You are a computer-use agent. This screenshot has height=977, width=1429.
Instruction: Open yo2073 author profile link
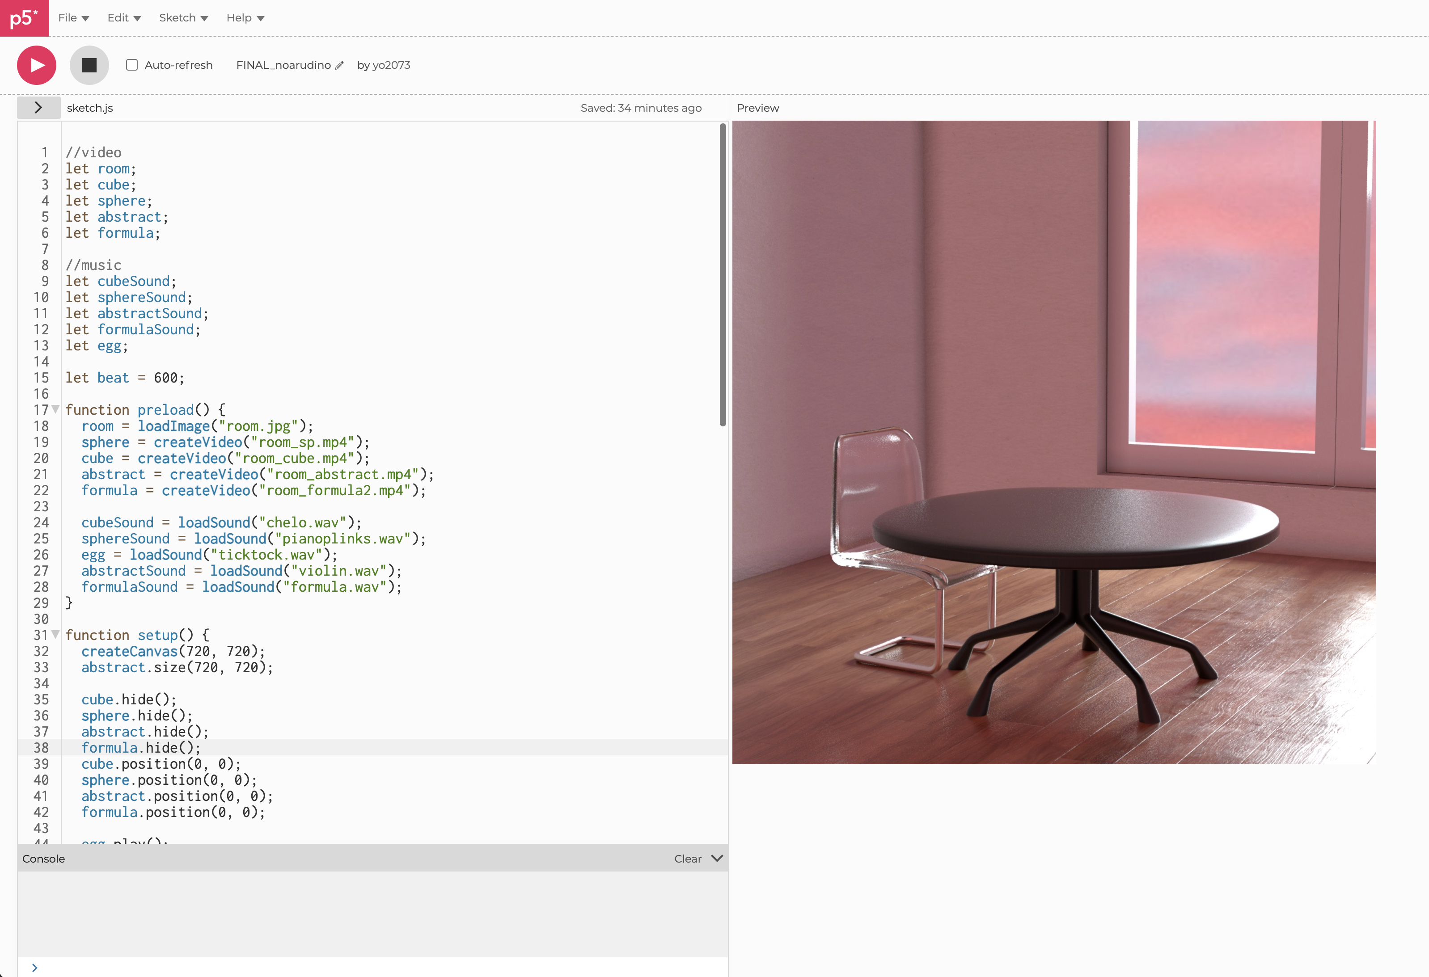click(391, 65)
